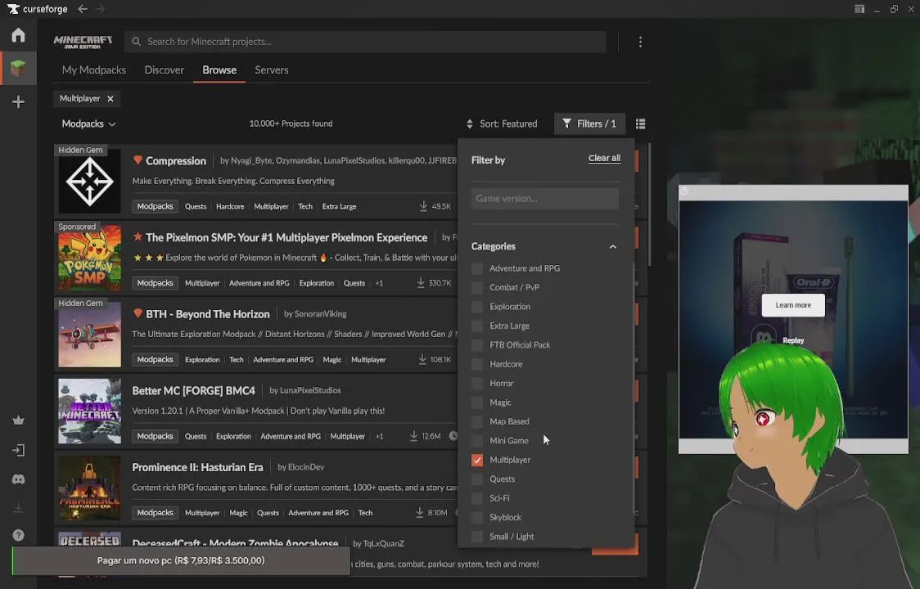This screenshot has height=589, width=920.
Task: Check the Horror category
Action: coord(477,384)
